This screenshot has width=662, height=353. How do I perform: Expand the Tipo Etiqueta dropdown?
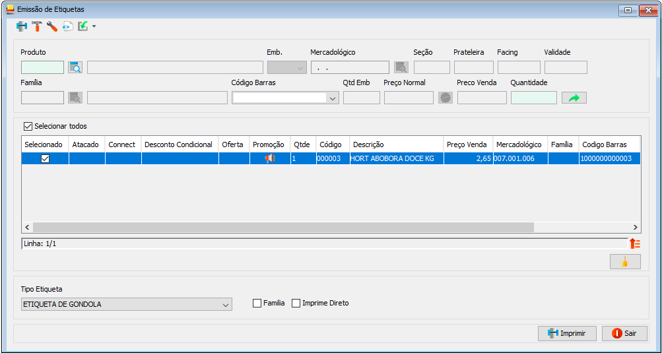127,304
